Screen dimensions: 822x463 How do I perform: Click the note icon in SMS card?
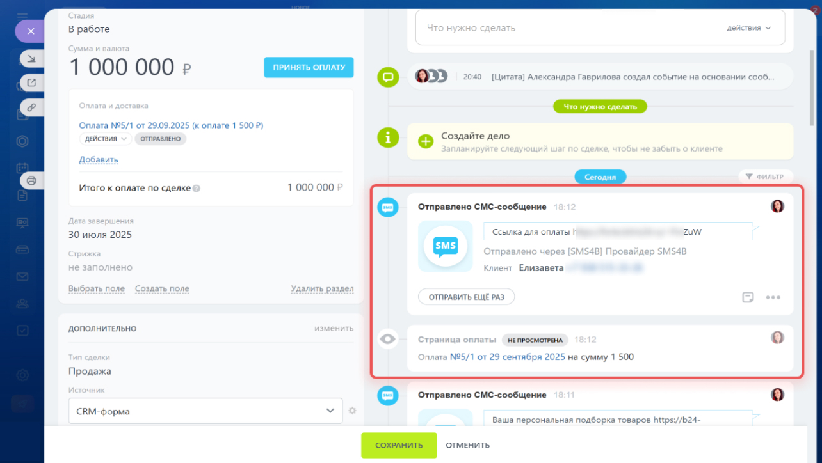(x=748, y=297)
